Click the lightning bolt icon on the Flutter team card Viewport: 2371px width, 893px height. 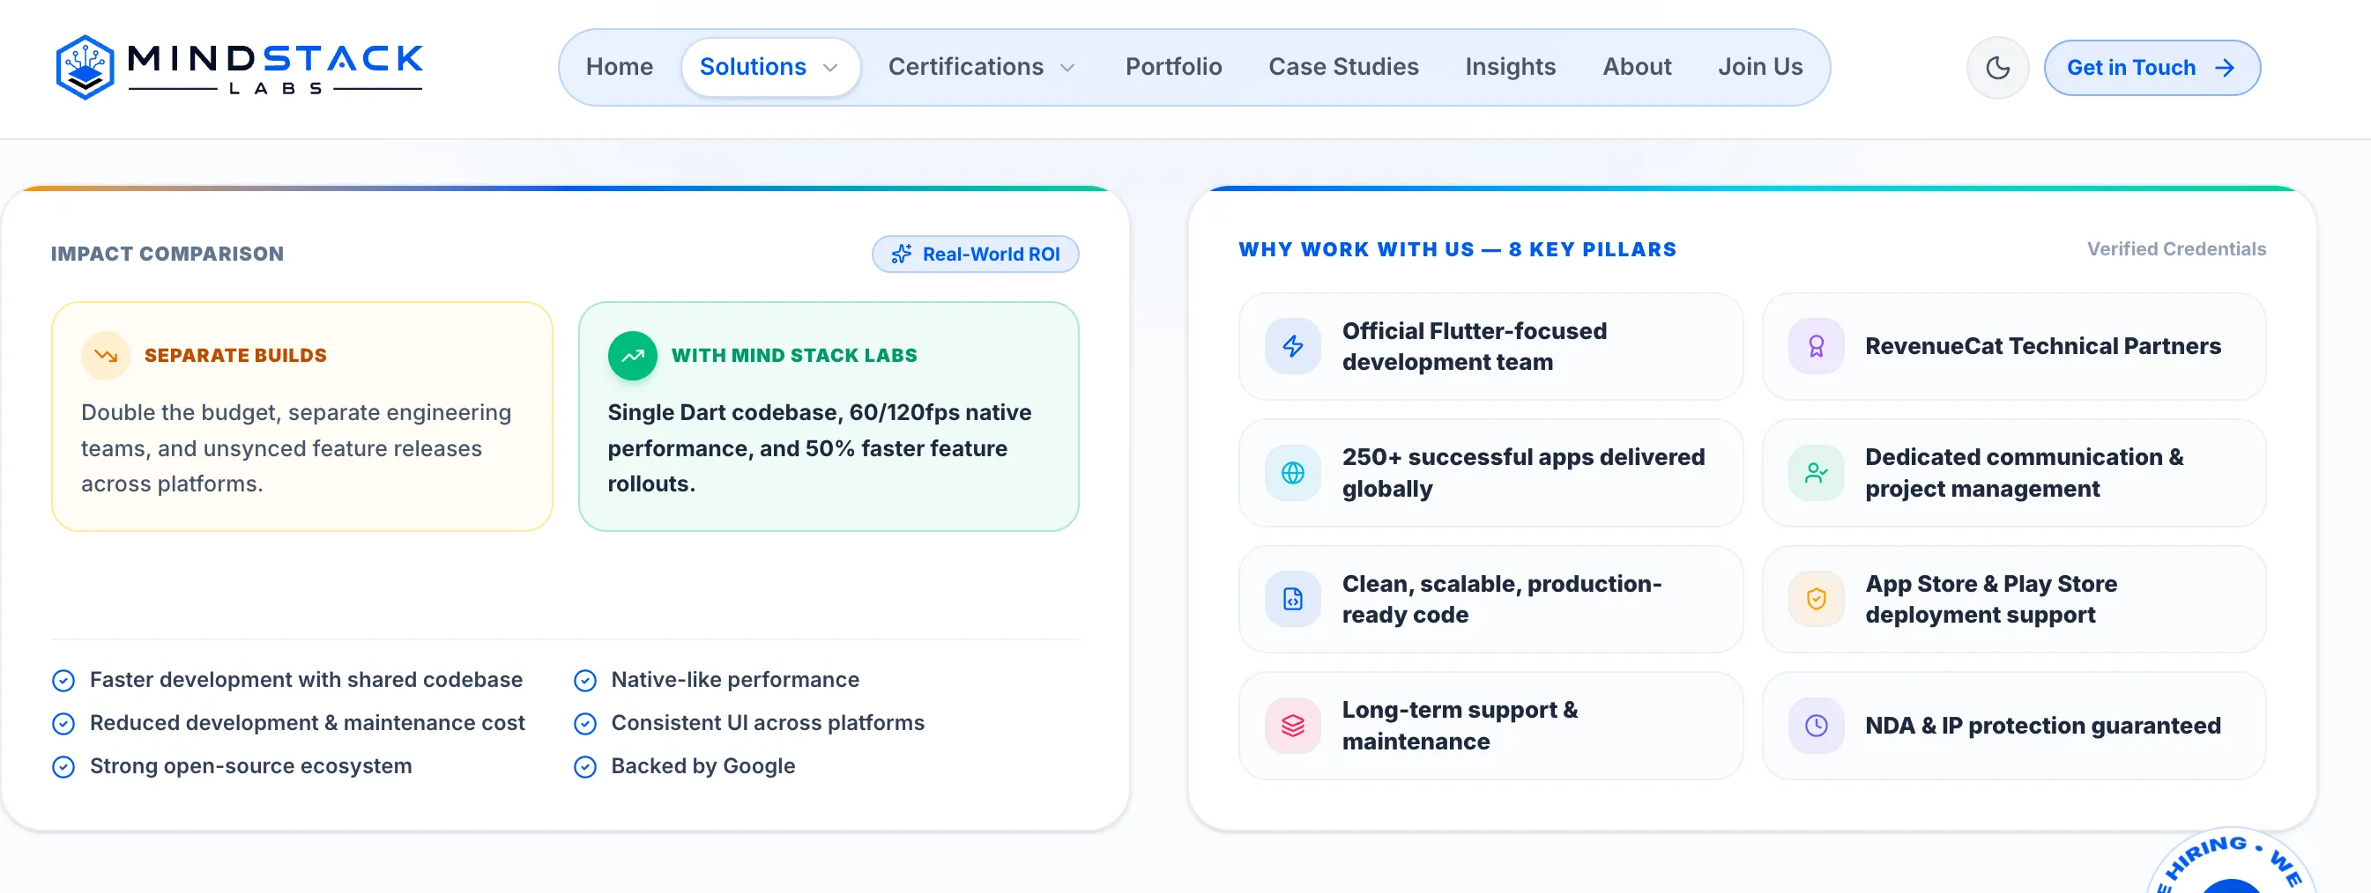pos(1292,346)
